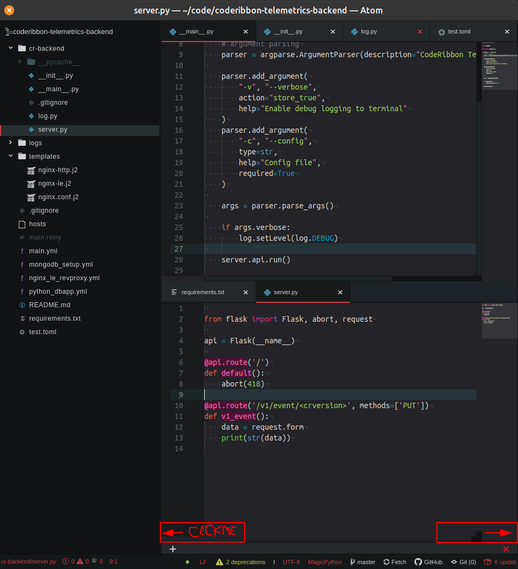The height and width of the screenshot is (569, 518).
Task: Switch to the __main__.py tab
Action: point(208,31)
